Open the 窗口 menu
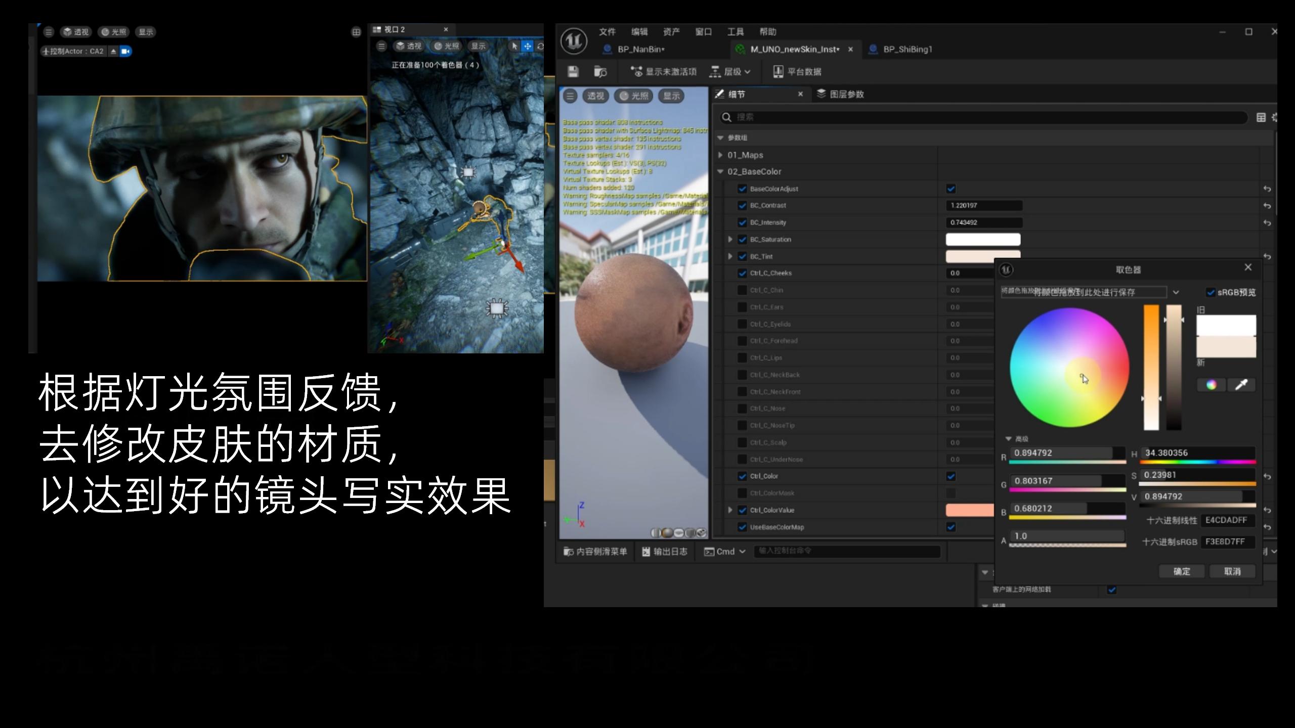 click(x=704, y=32)
